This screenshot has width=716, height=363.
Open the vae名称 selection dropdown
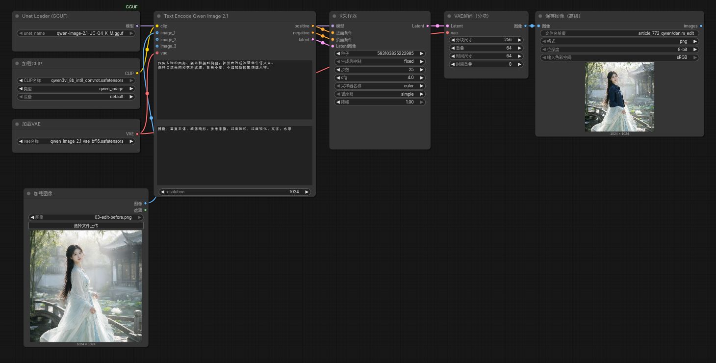tap(76, 141)
